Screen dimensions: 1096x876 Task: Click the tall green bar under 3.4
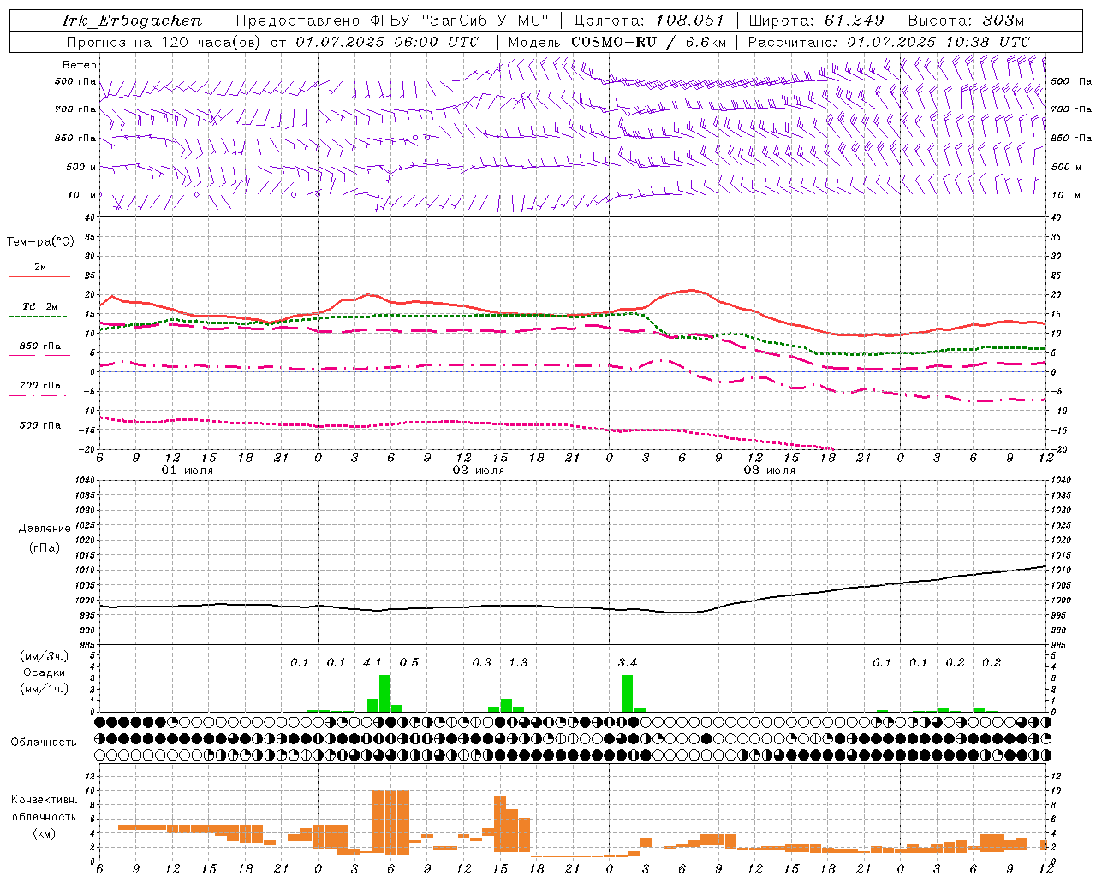[628, 693]
